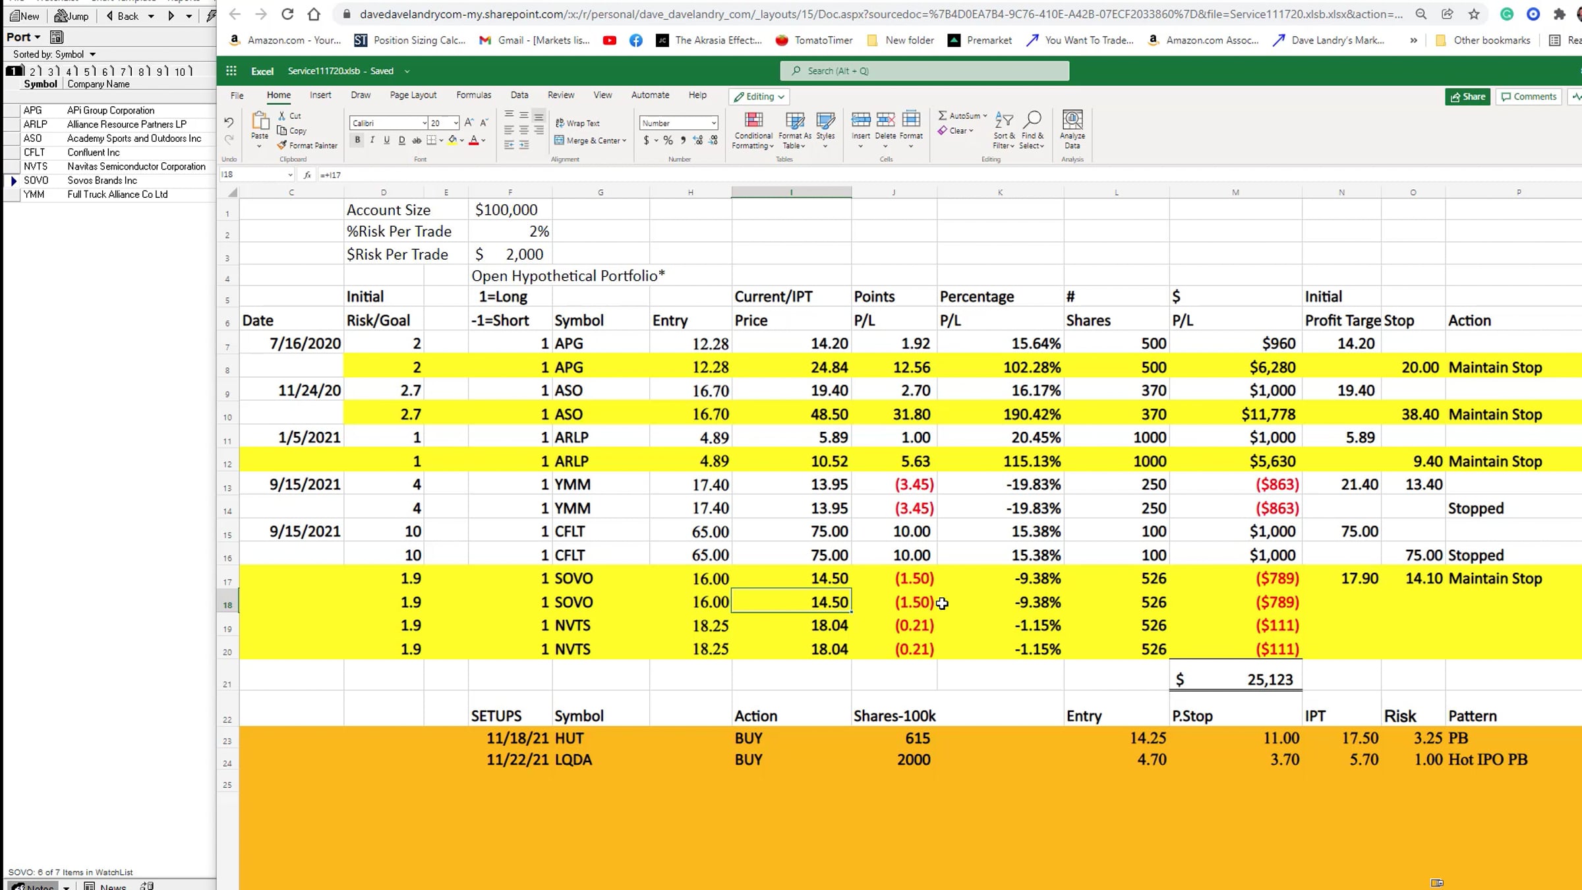Viewport: 1582px width, 890px height.
Task: Open the File menu
Action: (237, 95)
